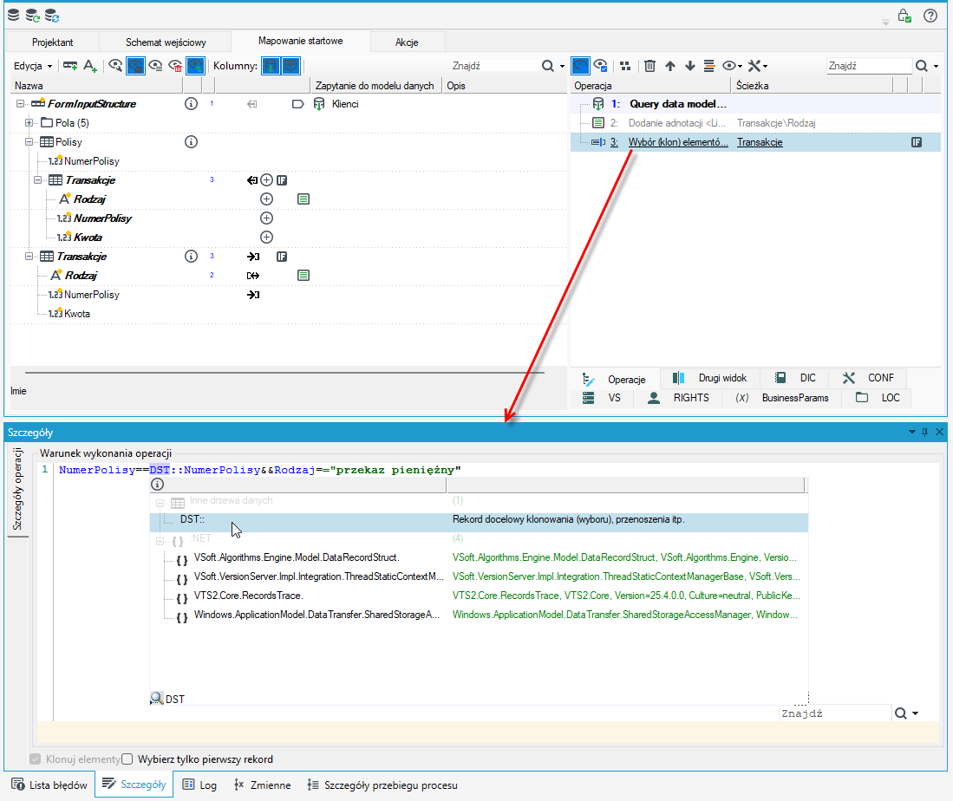
Task: Click the info icon on FormInputStructure row
Action: coord(191,104)
